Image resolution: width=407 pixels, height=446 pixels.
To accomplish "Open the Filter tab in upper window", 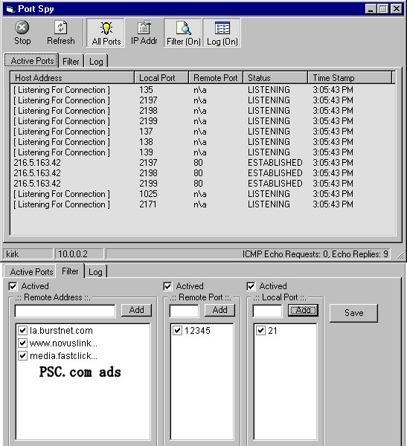I will (x=71, y=61).
